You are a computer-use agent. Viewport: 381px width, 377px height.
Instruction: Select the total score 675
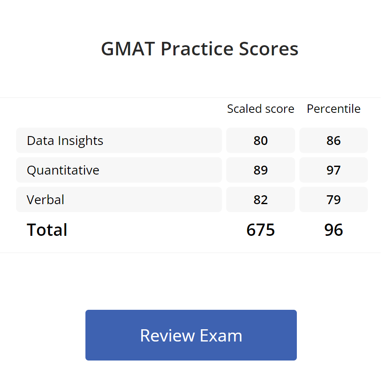click(x=260, y=230)
